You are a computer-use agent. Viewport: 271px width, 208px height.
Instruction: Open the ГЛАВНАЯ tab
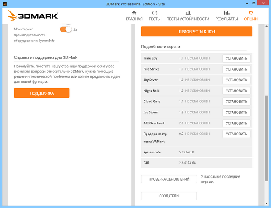point(134,19)
